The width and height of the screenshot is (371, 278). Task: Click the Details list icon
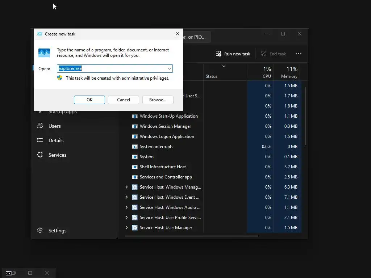[x=40, y=140]
